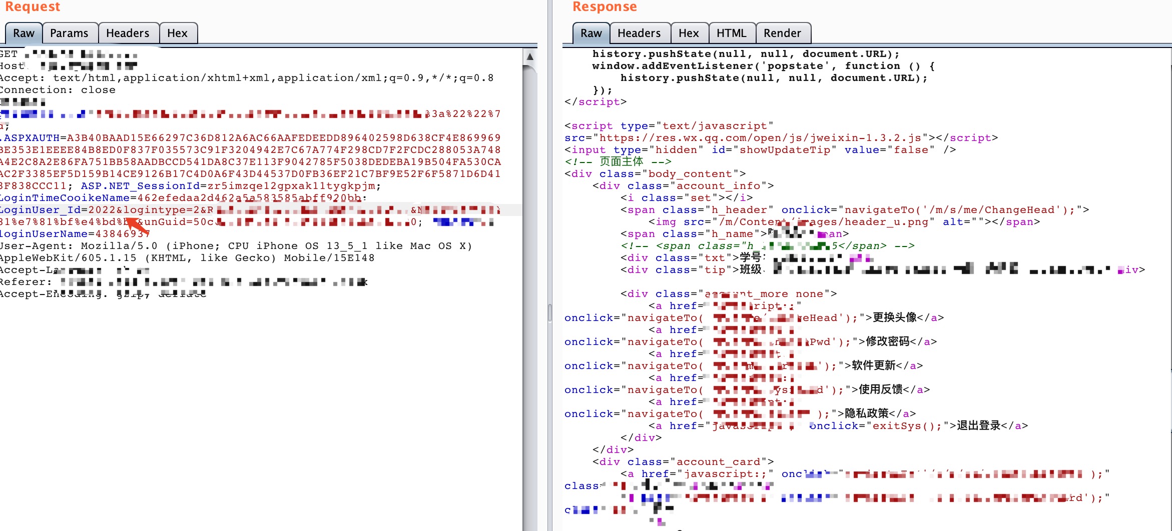
Task: Click the 'showUpdateTip' hidden input line
Action: [x=760, y=150]
